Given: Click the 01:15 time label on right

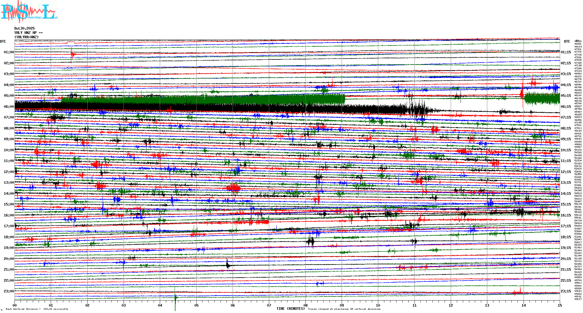Looking at the screenshot, I should click(566, 52).
